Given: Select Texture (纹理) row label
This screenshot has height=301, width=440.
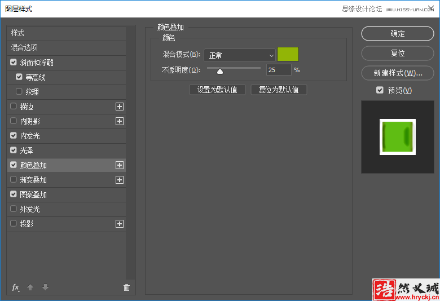Looking at the screenshot, I should coord(32,92).
